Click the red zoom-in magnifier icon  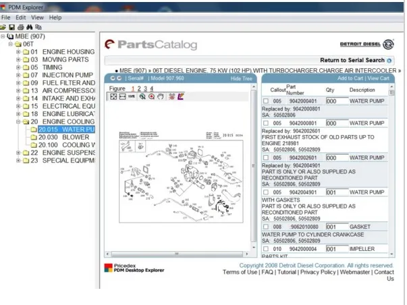[152, 96]
